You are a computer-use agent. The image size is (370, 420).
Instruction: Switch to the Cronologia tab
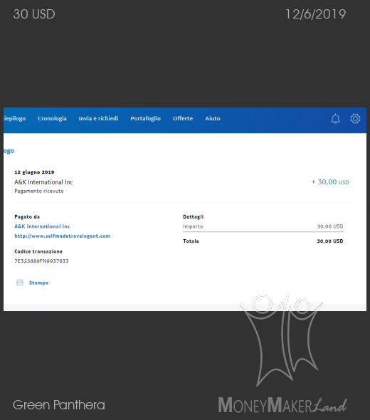coord(52,118)
